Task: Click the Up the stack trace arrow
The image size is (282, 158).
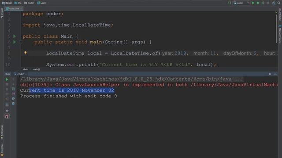Action: click(x=13, y=79)
